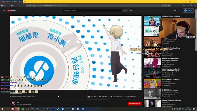
Task: Open Steam from the taskbar
Action: pyautogui.click(x=58, y=109)
